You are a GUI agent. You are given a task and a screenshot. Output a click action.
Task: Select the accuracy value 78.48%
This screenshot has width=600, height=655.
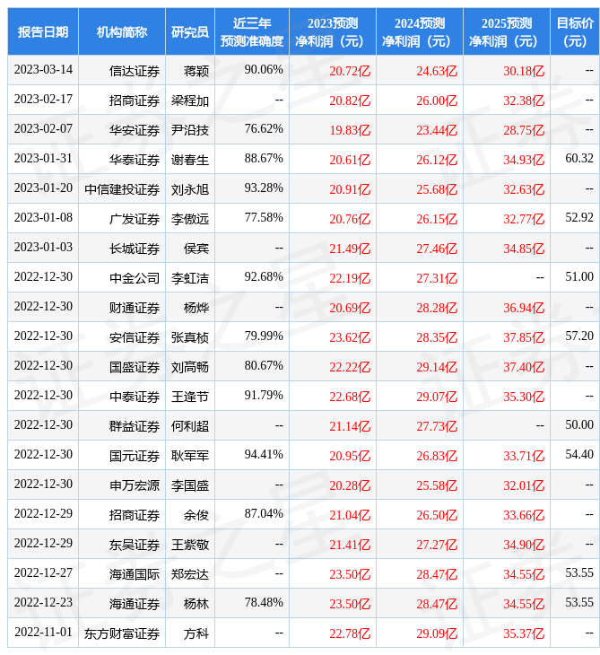(264, 603)
